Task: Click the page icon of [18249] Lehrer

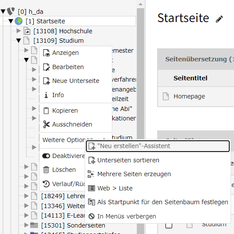Action: (x=34, y=196)
